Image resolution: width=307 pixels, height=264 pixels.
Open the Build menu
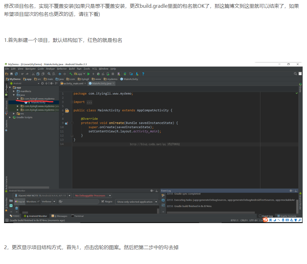click(72, 69)
